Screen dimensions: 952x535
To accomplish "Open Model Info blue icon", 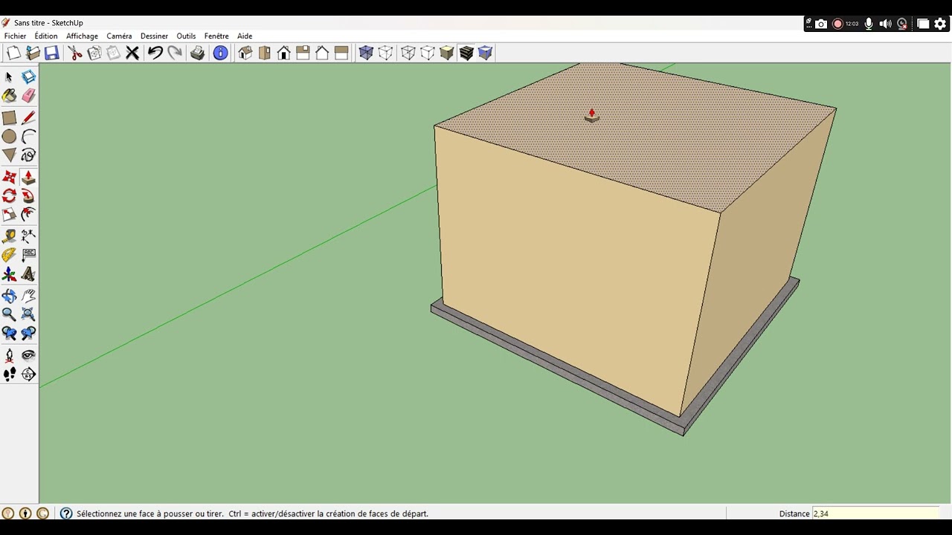I will click(x=220, y=53).
